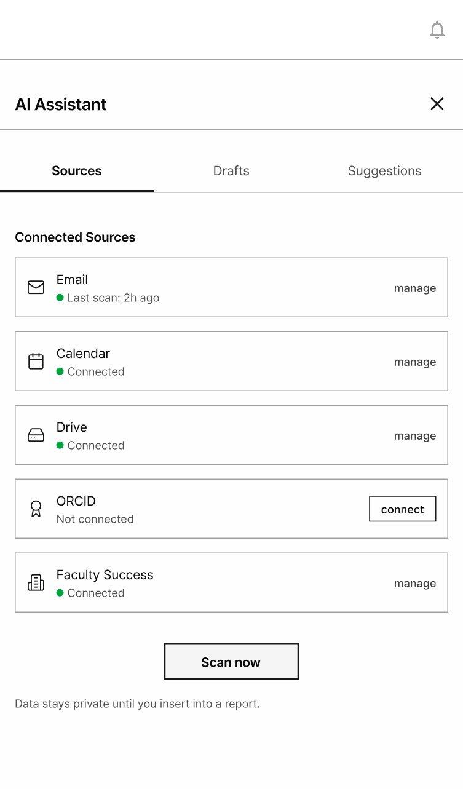Select the Sources tab
Screen dimensions: 463x789
pyautogui.click(x=77, y=171)
